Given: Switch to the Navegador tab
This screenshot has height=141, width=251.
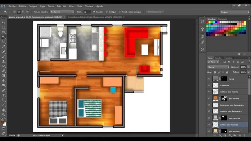Looking at the screenshot, I should [x=222, y=19].
